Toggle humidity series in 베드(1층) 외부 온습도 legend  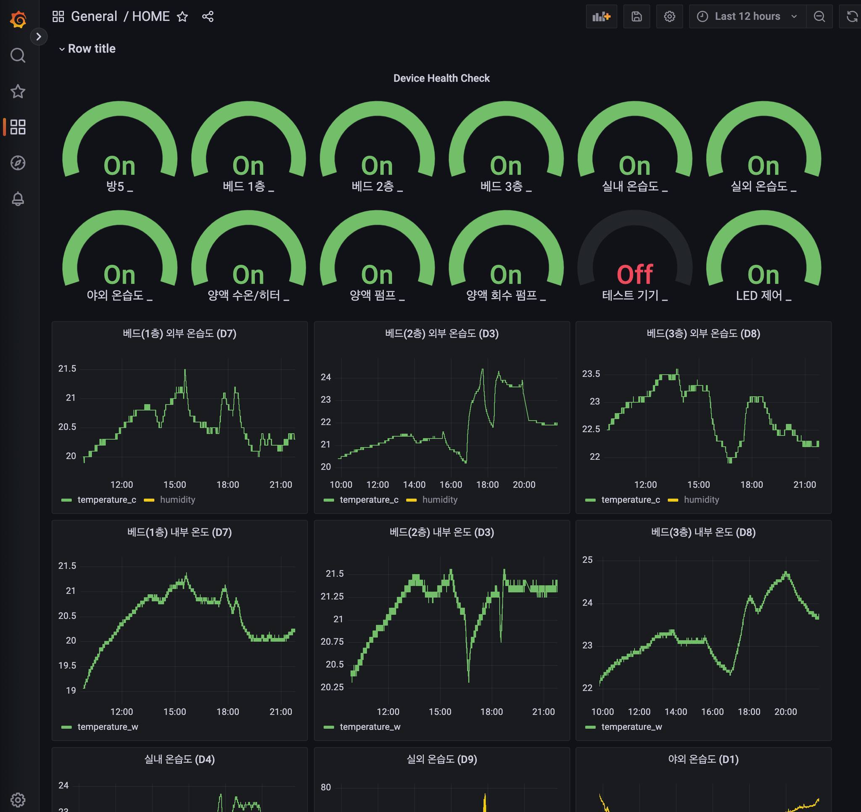pyautogui.click(x=177, y=499)
